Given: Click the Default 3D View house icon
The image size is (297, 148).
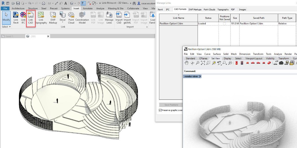Looking at the screenshot, I should pos(72,3).
